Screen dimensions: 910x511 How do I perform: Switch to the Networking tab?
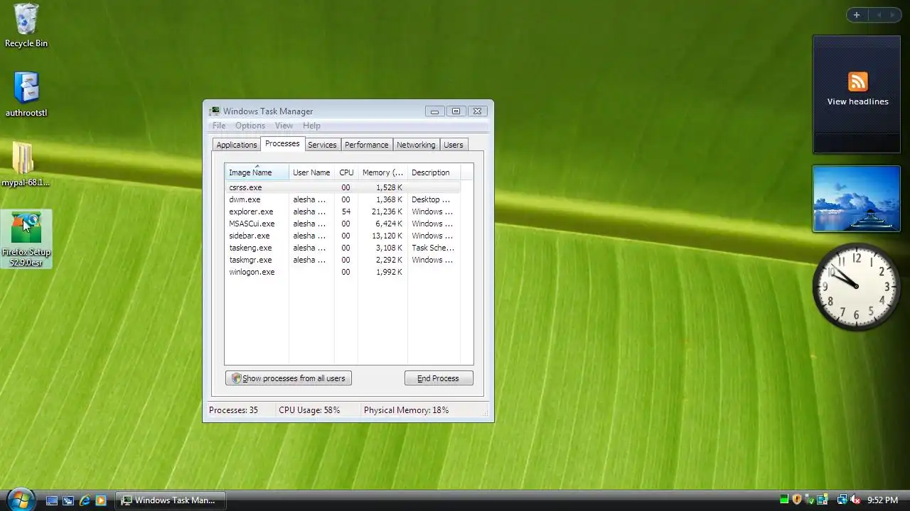(x=416, y=145)
